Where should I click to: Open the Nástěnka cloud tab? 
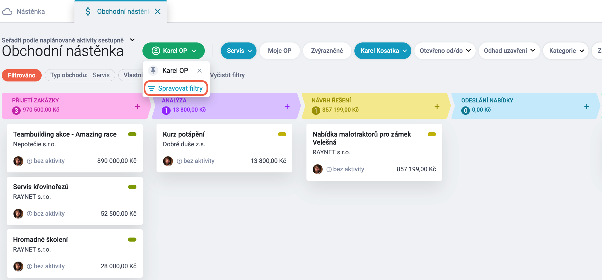(24, 11)
